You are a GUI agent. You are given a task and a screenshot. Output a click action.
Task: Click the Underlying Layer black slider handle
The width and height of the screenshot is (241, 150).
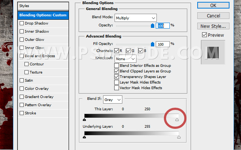tap(85, 137)
